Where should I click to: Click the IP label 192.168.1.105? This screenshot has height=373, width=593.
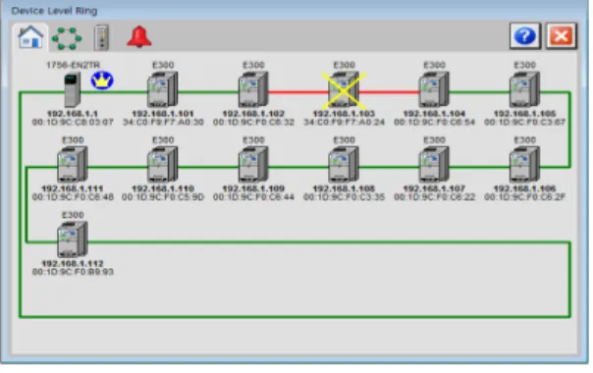click(524, 114)
